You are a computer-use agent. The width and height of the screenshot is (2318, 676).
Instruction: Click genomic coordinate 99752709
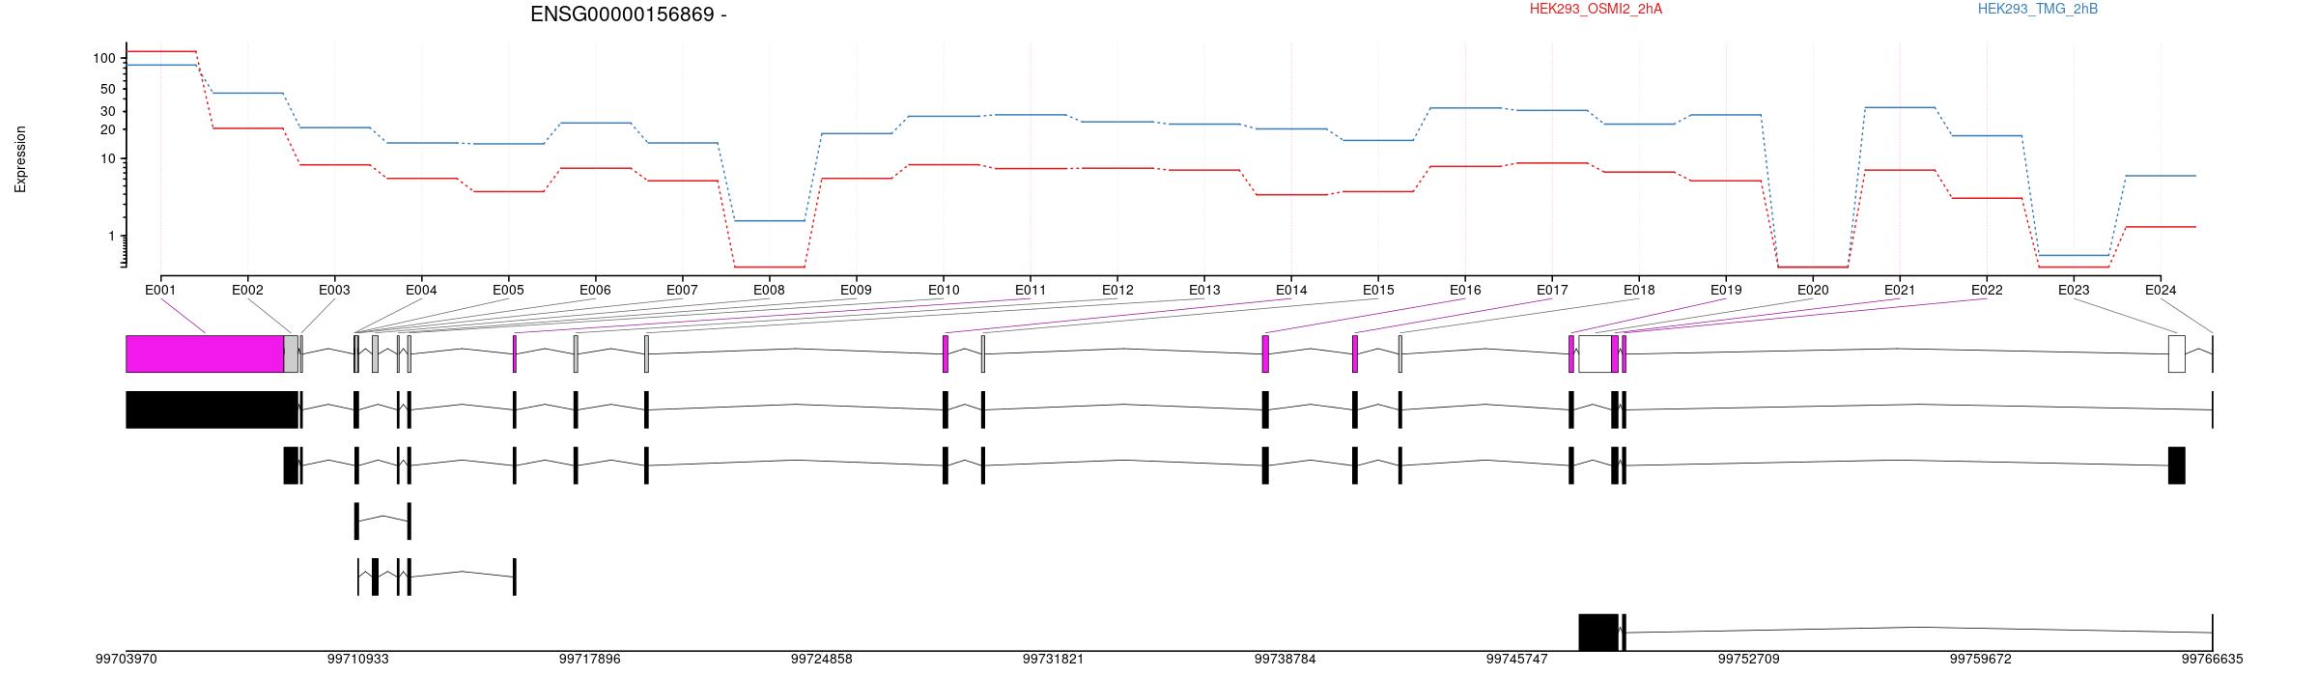(1748, 660)
